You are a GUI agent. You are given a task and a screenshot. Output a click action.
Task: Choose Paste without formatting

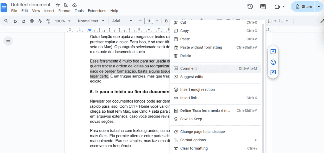point(201,48)
